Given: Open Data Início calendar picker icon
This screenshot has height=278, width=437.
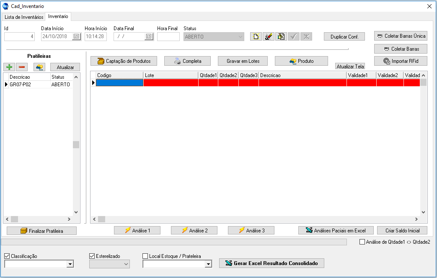Looking at the screenshot, I should pos(76,36).
